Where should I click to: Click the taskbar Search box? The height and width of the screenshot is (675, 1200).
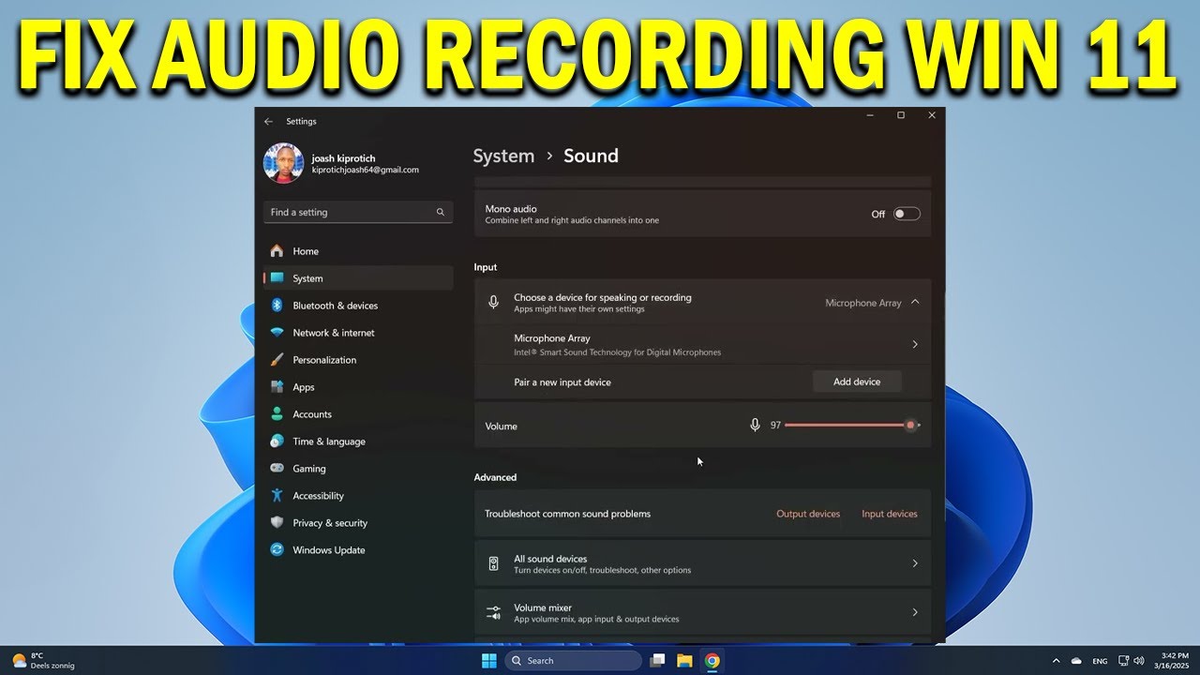coord(574,661)
